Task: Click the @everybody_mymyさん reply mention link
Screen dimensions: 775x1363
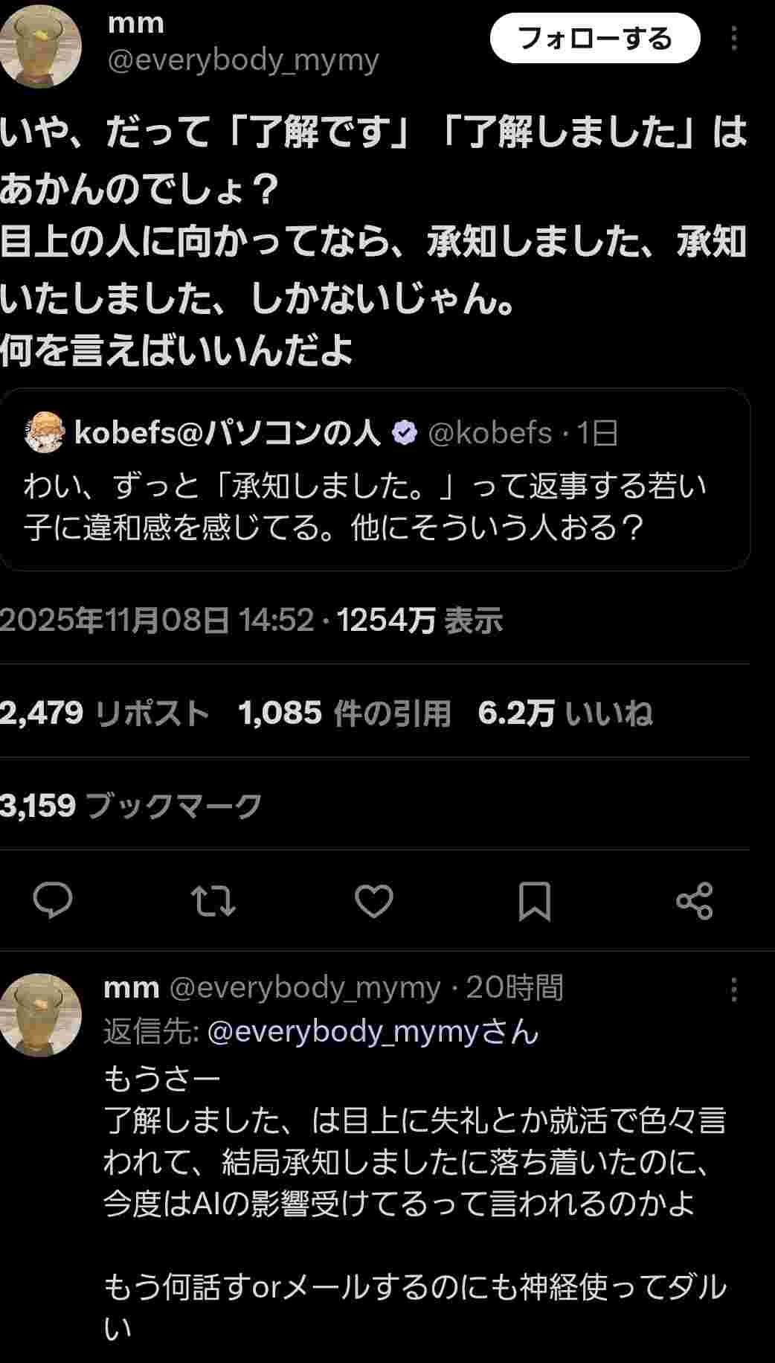Action: 373,1031
